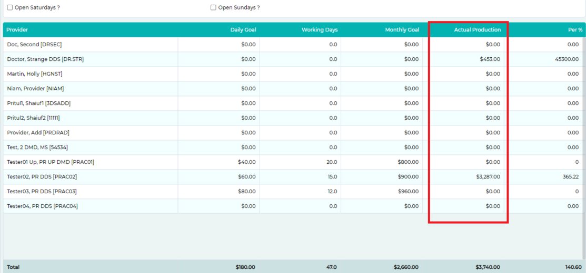Click the Daily Goal column header
The height and width of the screenshot is (273, 586).
243,30
